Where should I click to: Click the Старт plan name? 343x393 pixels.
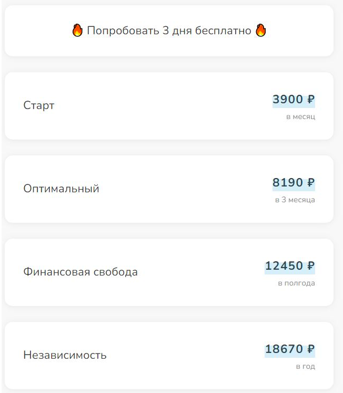pyautogui.click(x=39, y=105)
